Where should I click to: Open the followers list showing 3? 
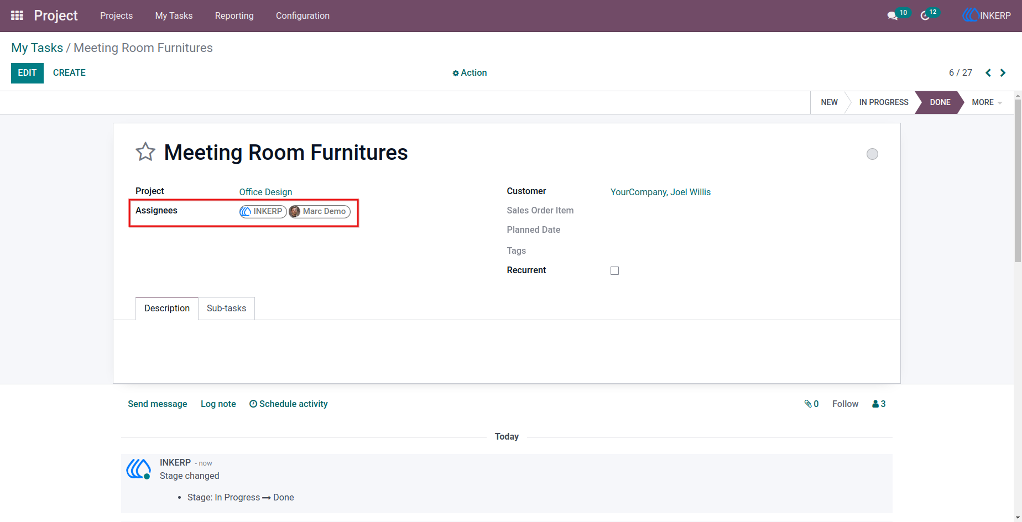879,404
